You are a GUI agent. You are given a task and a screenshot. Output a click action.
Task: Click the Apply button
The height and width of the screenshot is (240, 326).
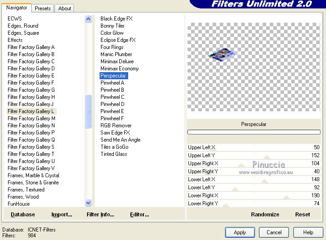(x=240, y=232)
